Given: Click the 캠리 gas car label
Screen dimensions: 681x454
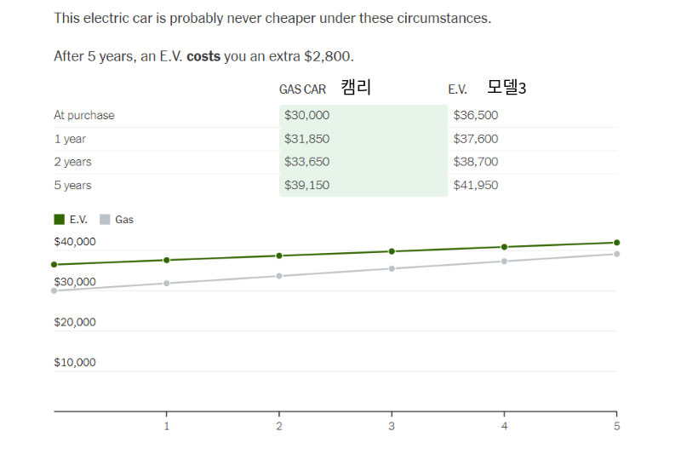Looking at the screenshot, I should (x=356, y=87).
